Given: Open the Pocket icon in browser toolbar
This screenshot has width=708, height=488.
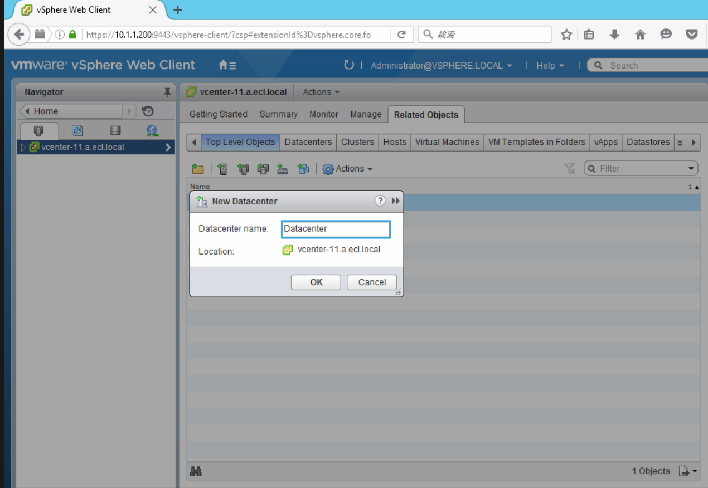Looking at the screenshot, I should pyautogui.click(x=692, y=35).
